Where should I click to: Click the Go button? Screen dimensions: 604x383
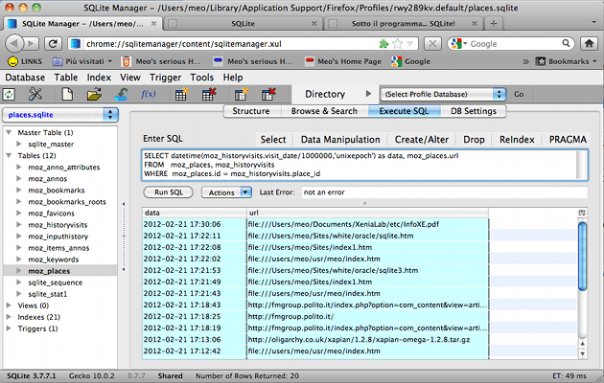pyautogui.click(x=519, y=94)
